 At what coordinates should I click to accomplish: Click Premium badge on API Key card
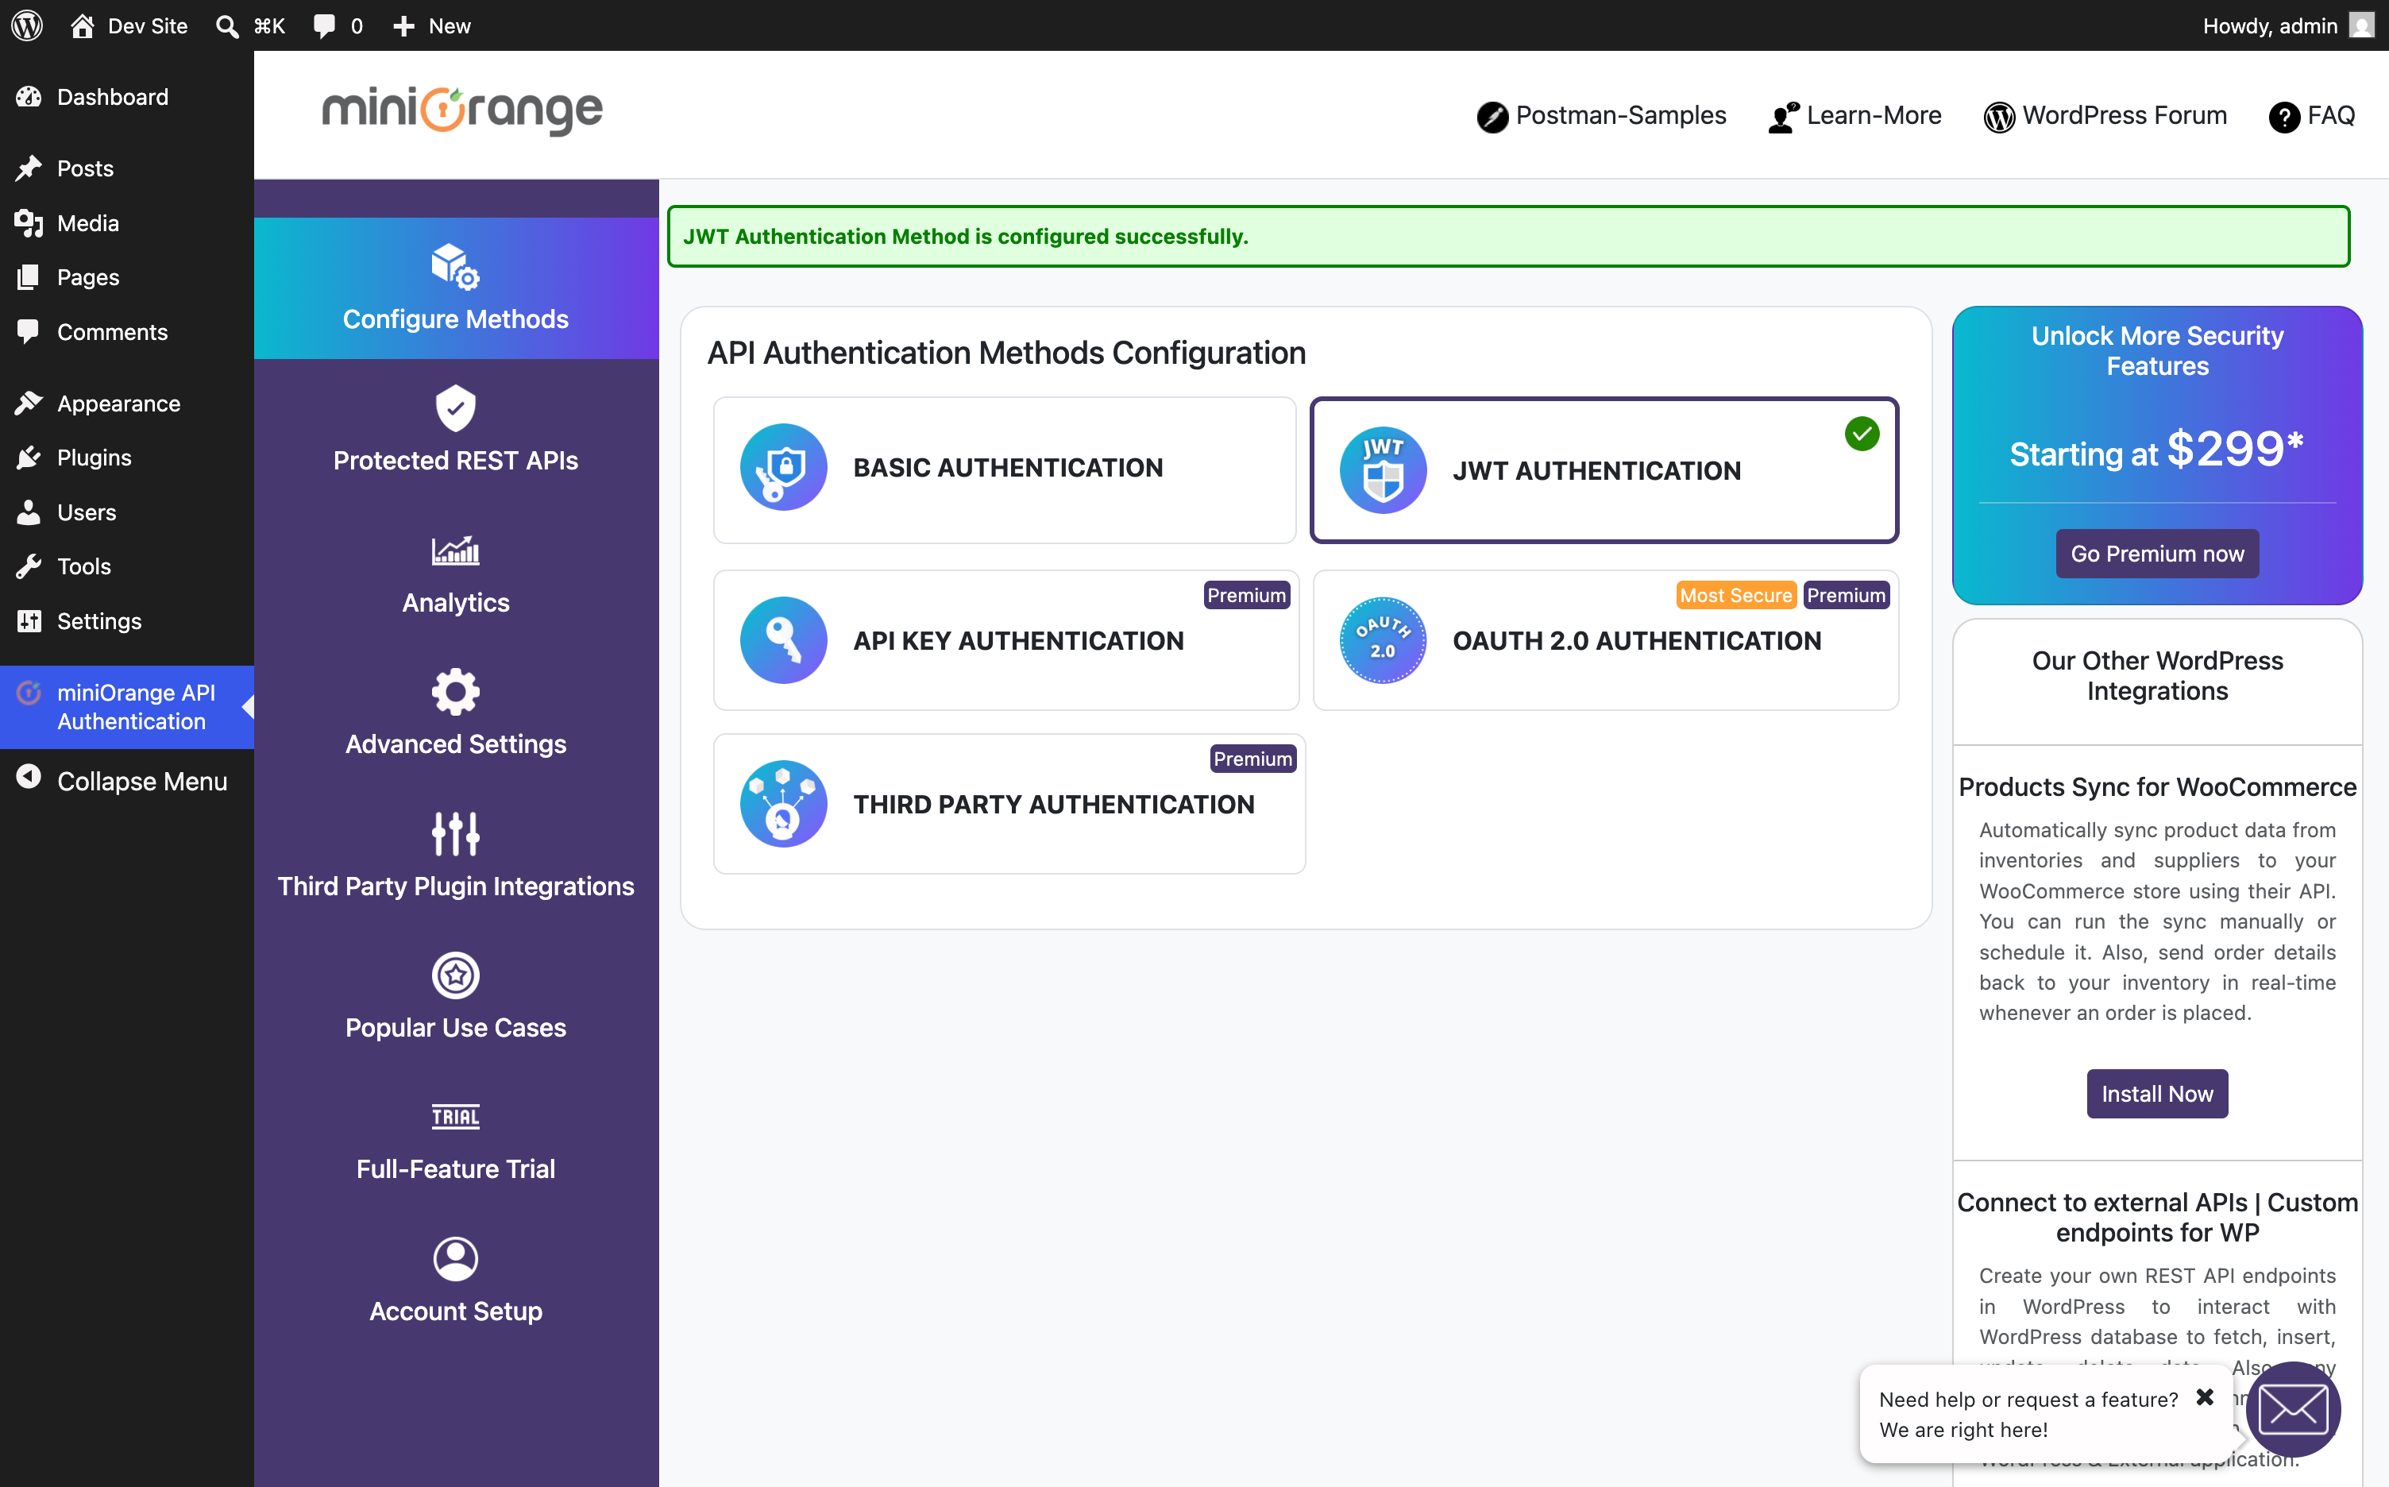[1247, 595]
